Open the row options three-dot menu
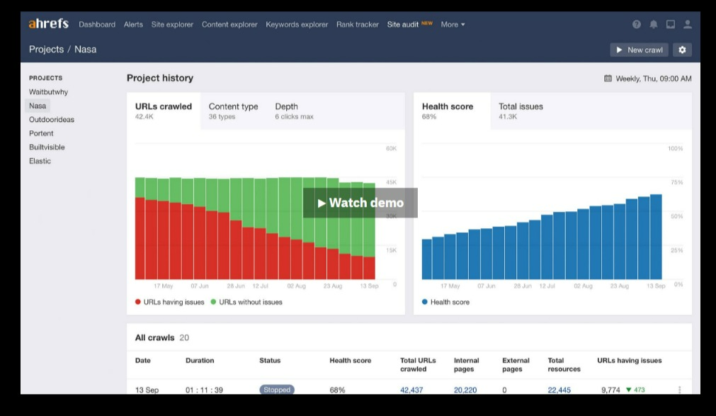The image size is (716, 416). coord(679,390)
